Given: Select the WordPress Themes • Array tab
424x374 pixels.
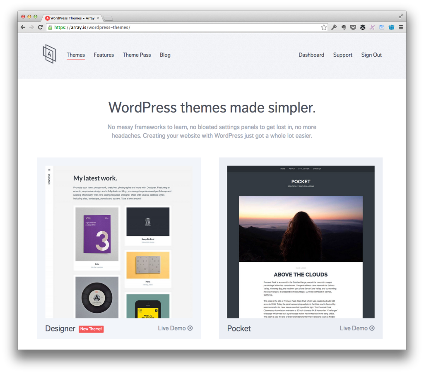Looking at the screenshot, I should 72,18.
